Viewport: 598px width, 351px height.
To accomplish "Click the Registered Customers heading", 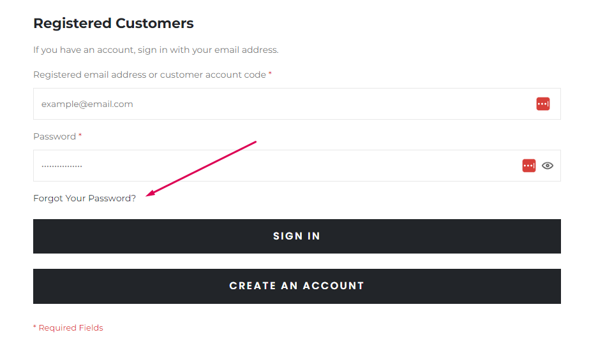I will [x=113, y=23].
